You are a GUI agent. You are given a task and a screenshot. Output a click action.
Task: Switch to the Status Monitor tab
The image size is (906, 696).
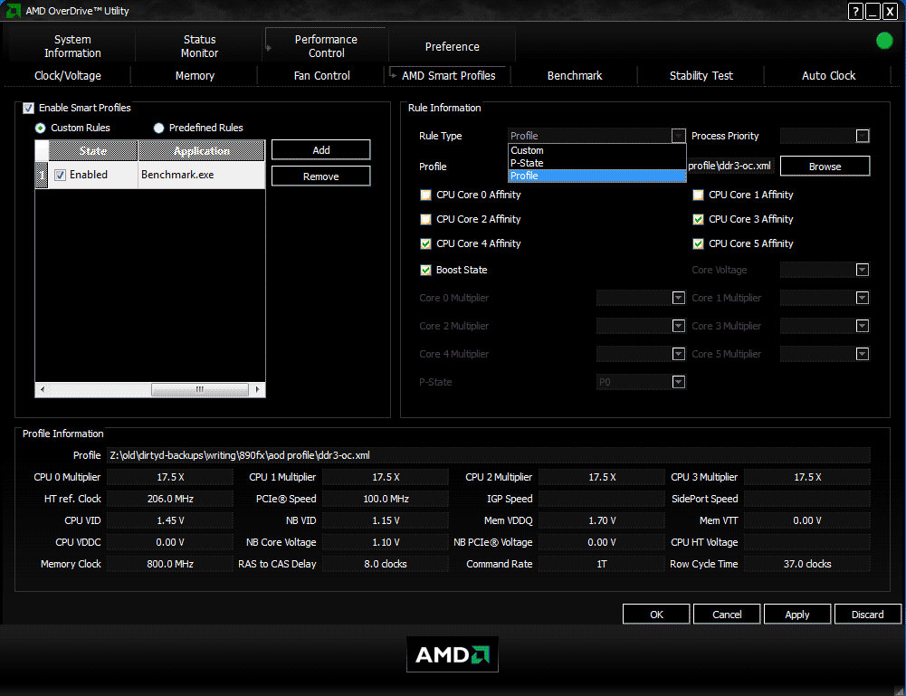199,46
